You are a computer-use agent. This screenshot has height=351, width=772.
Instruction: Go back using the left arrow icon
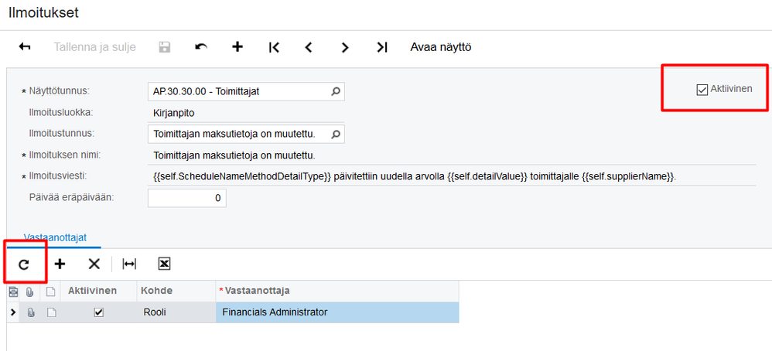[x=25, y=47]
